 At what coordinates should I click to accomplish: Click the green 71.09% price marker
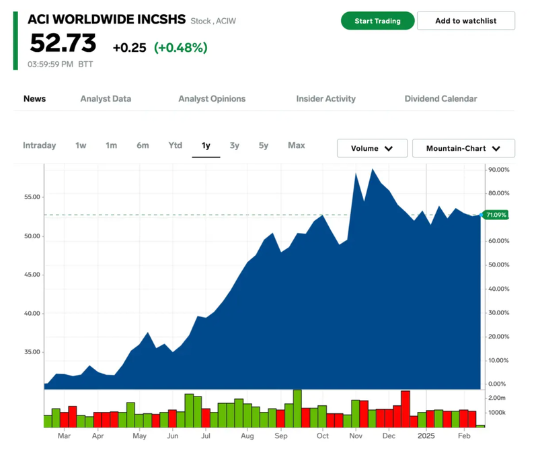click(495, 215)
